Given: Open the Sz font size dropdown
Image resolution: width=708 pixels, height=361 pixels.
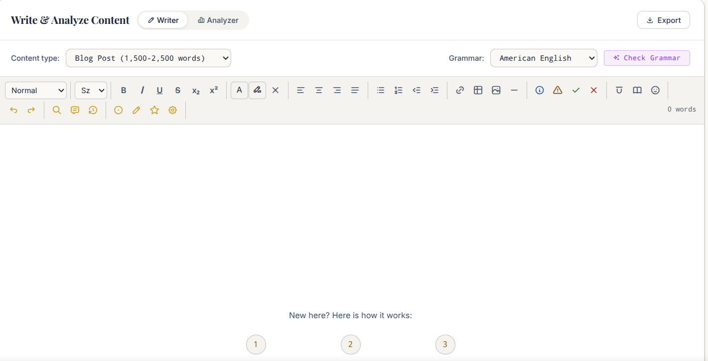Looking at the screenshot, I should tap(91, 90).
